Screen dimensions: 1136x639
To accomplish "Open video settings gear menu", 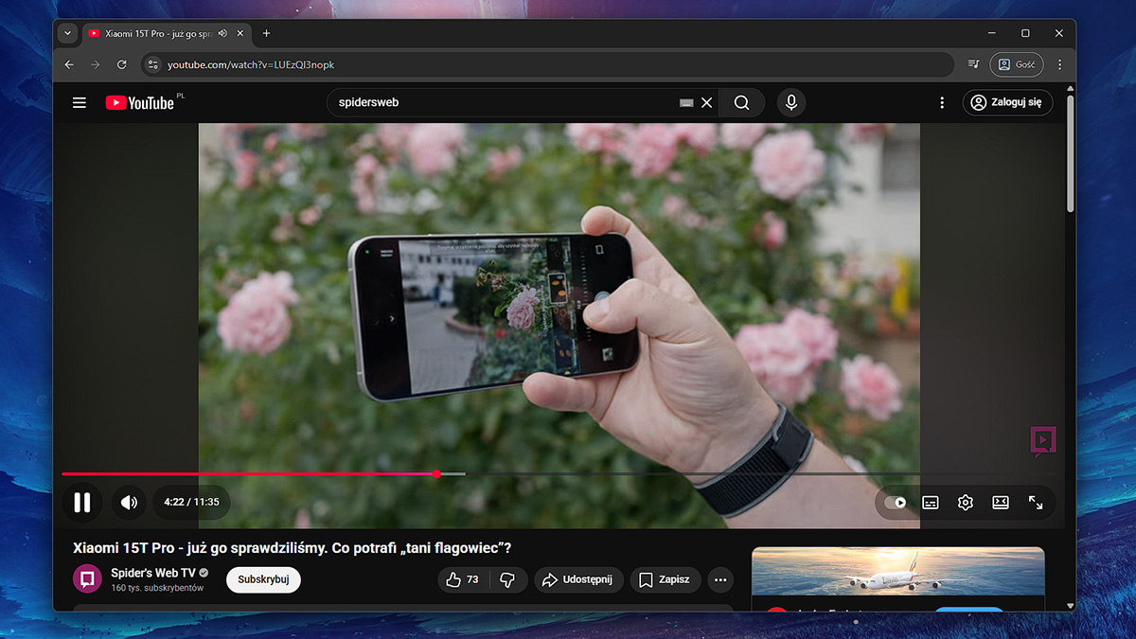I will (966, 503).
